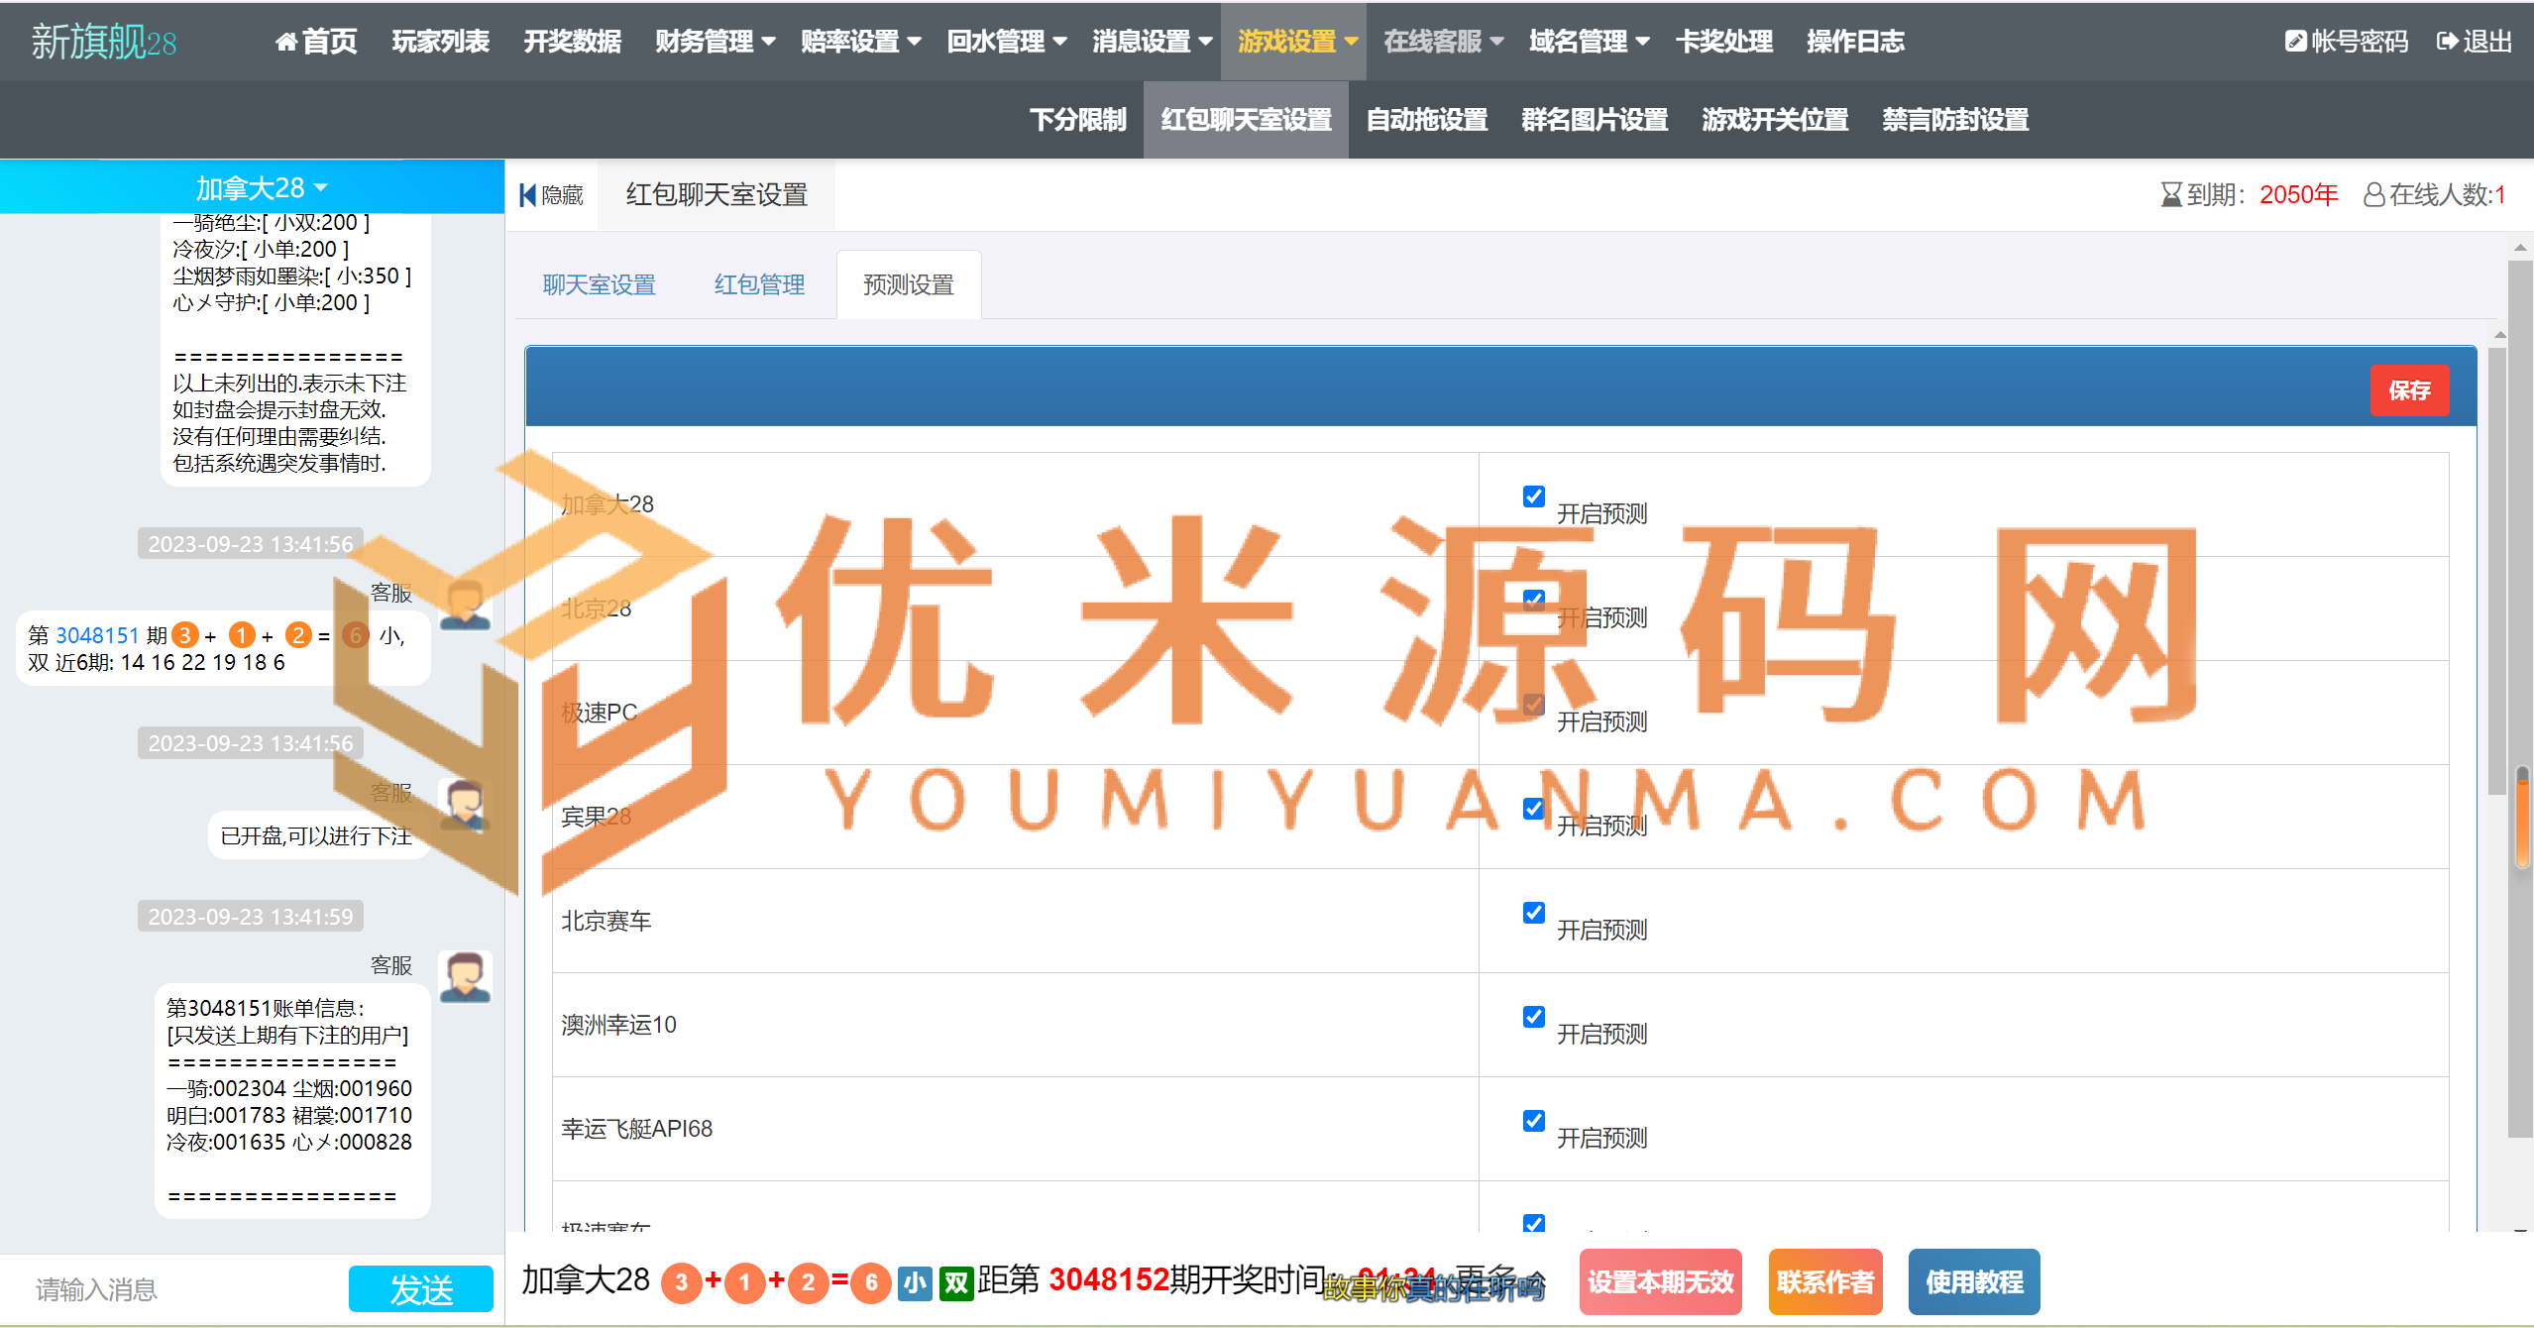The height and width of the screenshot is (1328, 2534).
Task: Switch to the 聊天室设置 tab
Action: 599,285
